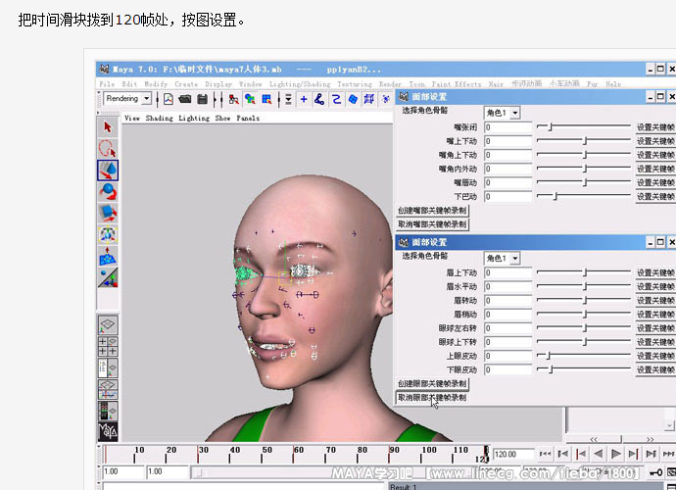
Task: Play animation backwards
Action: pyautogui.click(x=599, y=454)
